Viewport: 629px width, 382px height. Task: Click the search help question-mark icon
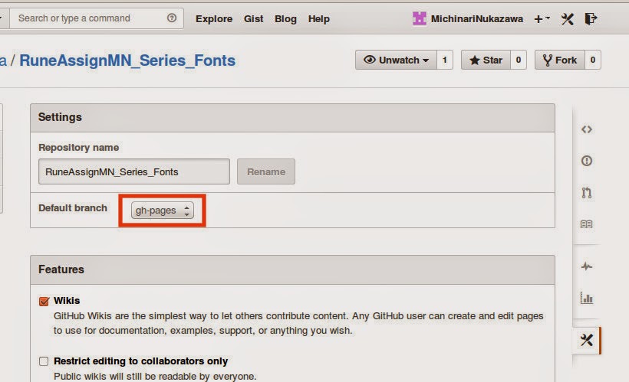pyautogui.click(x=172, y=18)
